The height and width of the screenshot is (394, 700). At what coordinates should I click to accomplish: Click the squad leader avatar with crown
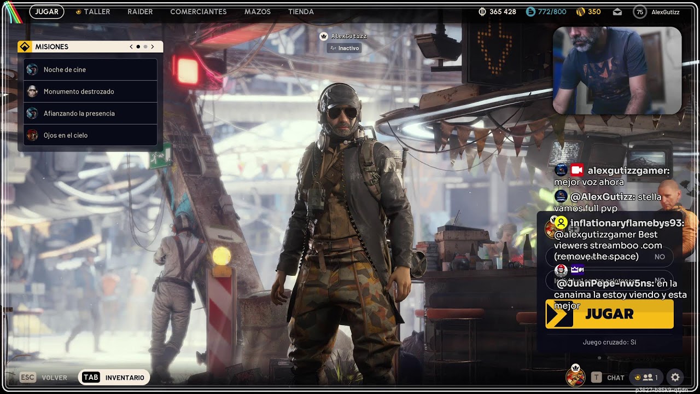coord(575,375)
